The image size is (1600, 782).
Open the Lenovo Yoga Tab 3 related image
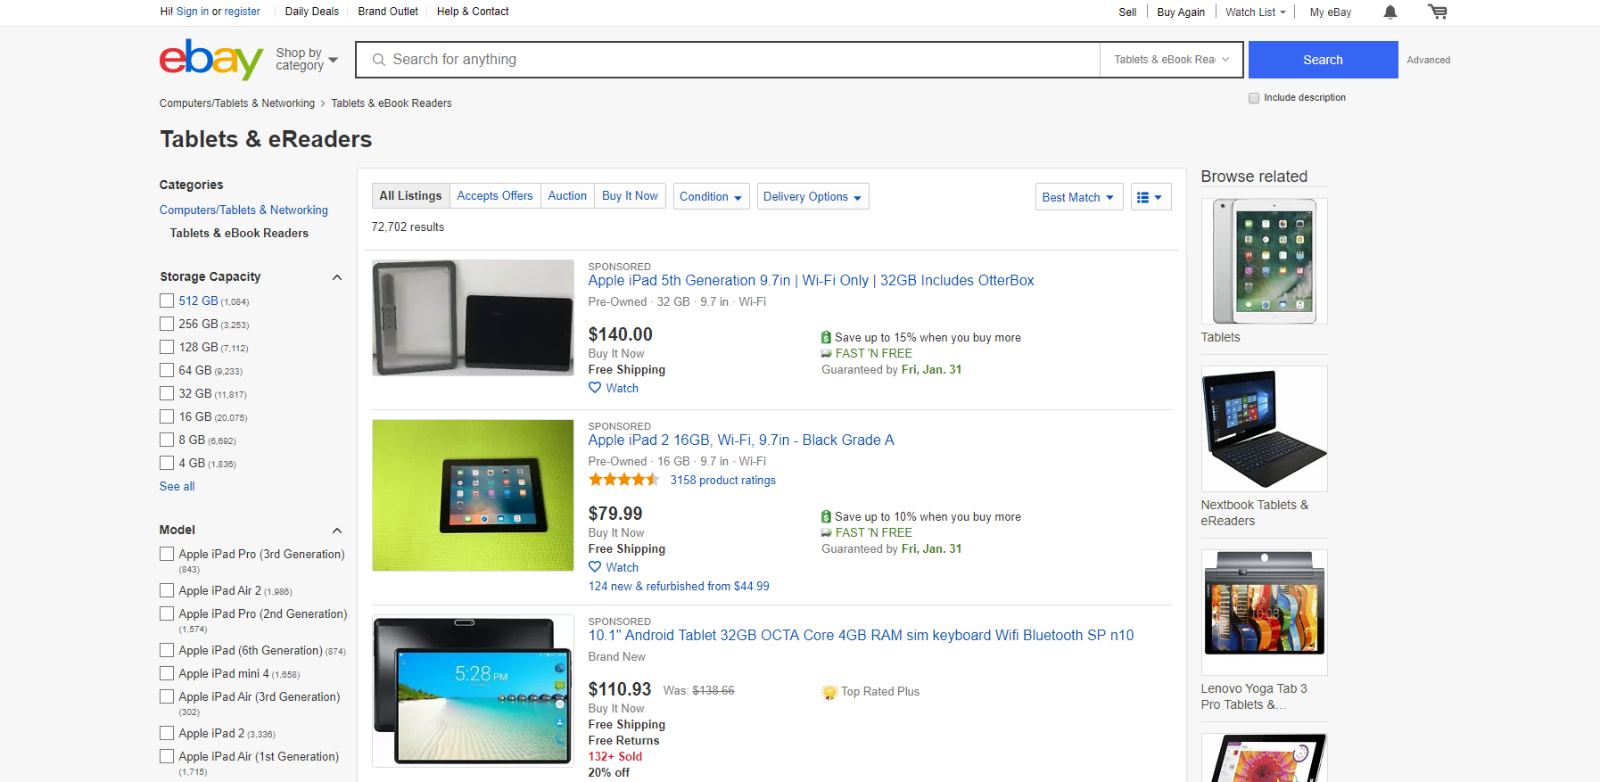coord(1264,613)
